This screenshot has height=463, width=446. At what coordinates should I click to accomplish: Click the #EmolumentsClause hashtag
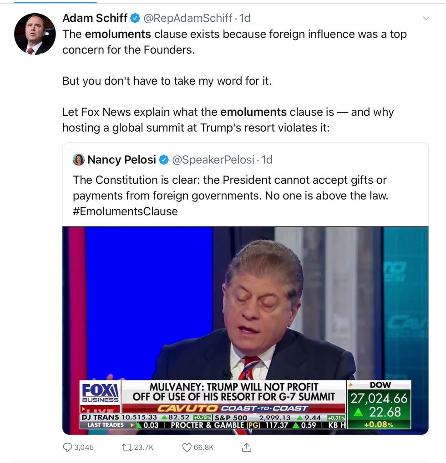pos(125,211)
